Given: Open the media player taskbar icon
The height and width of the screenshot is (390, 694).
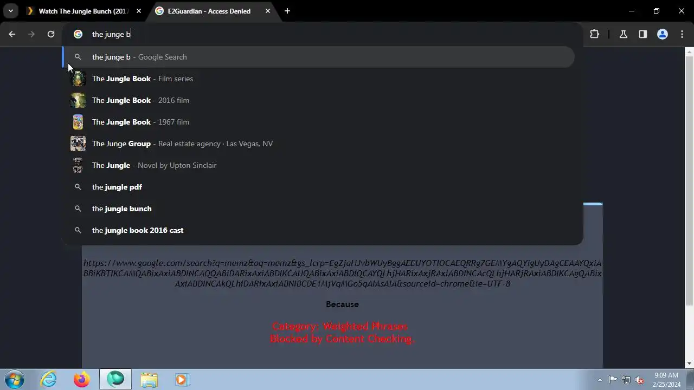Looking at the screenshot, I should 182,380.
